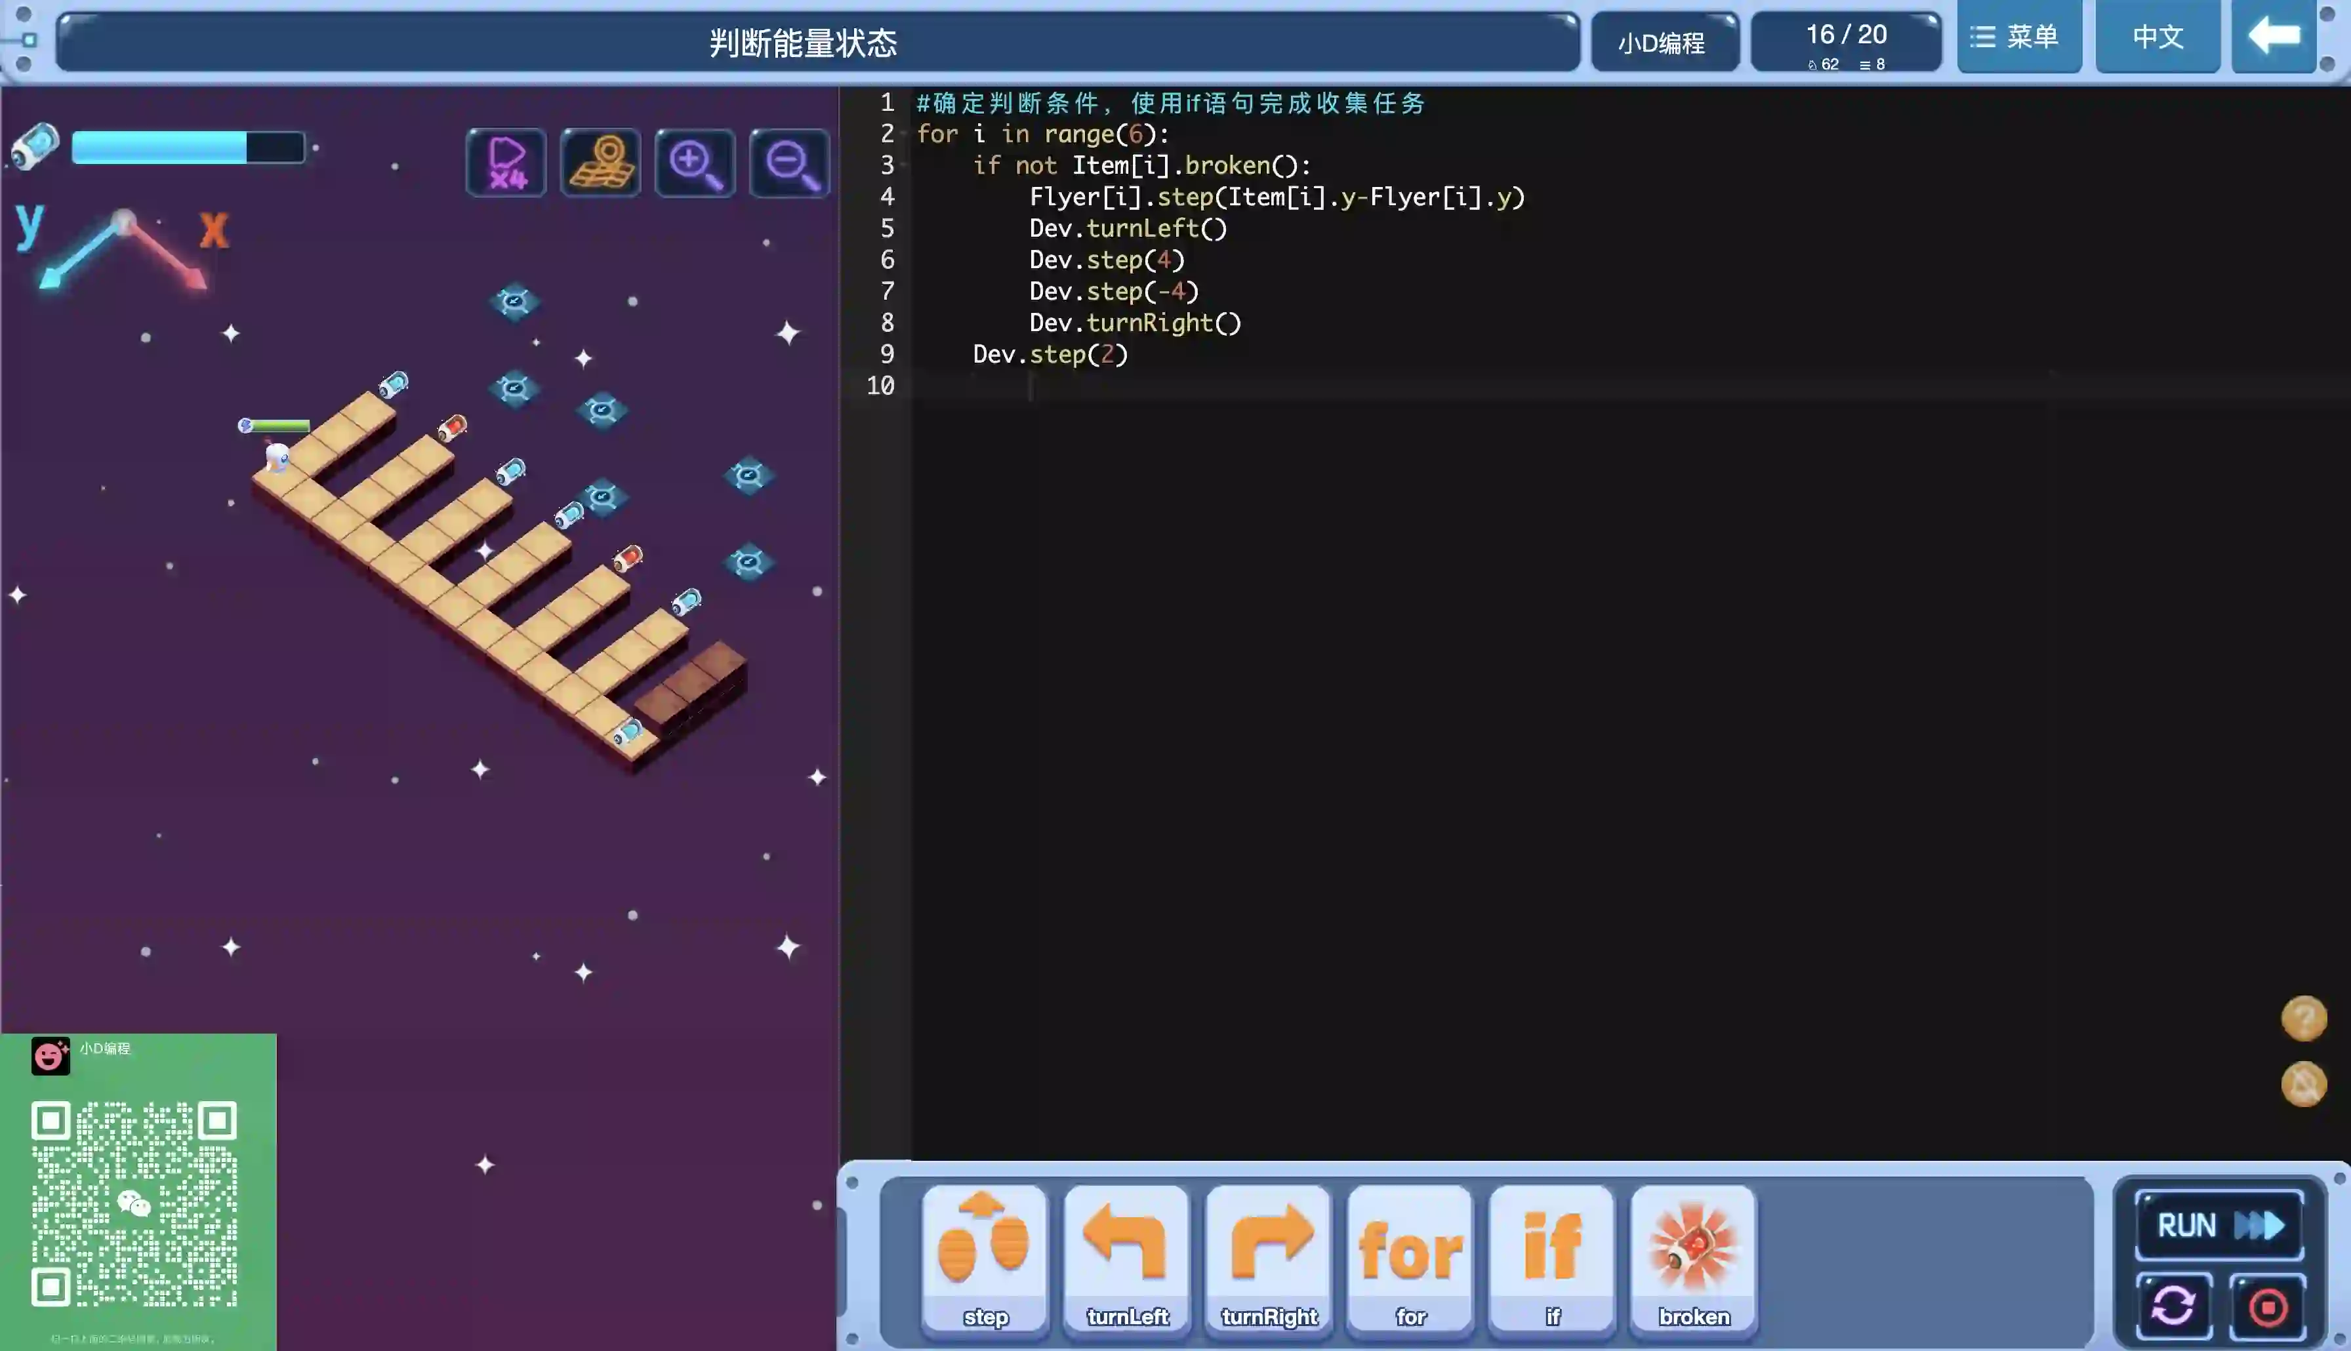Viewport: 2351px width, 1351px height.
Task: Insert the broken condition block
Action: 1693,1257
